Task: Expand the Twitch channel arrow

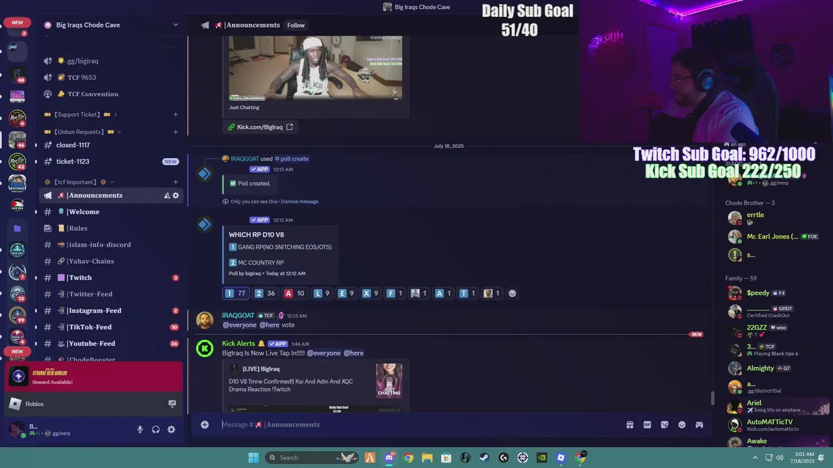Action: tap(36, 278)
